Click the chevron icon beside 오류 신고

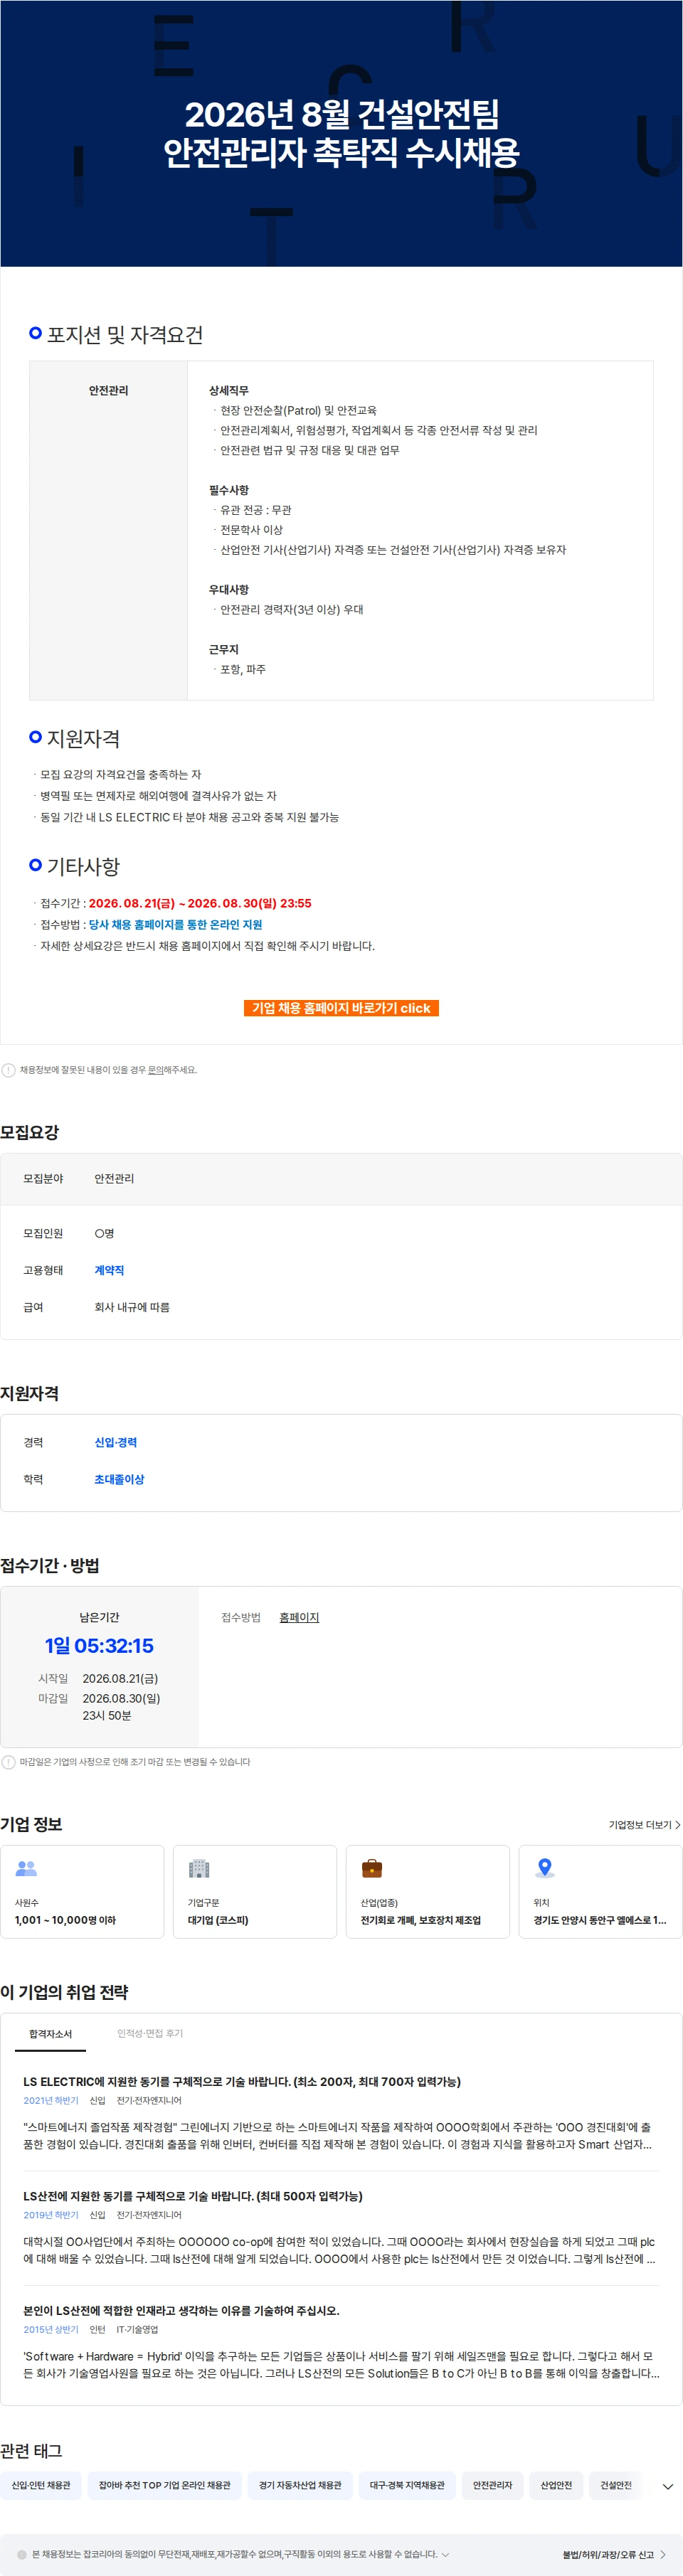click(x=662, y=2555)
